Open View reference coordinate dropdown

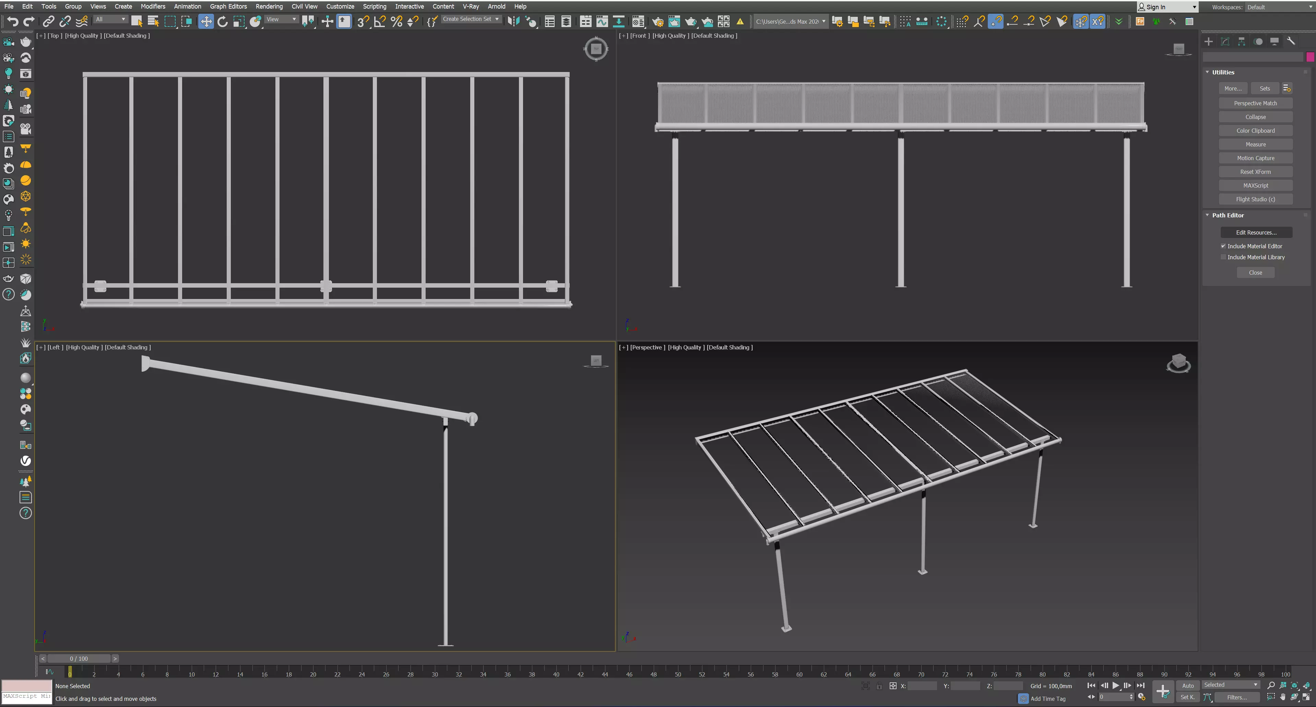(282, 20)
